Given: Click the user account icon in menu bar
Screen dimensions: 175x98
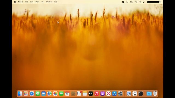Looking at the screenshot, I should pos(127,2).
